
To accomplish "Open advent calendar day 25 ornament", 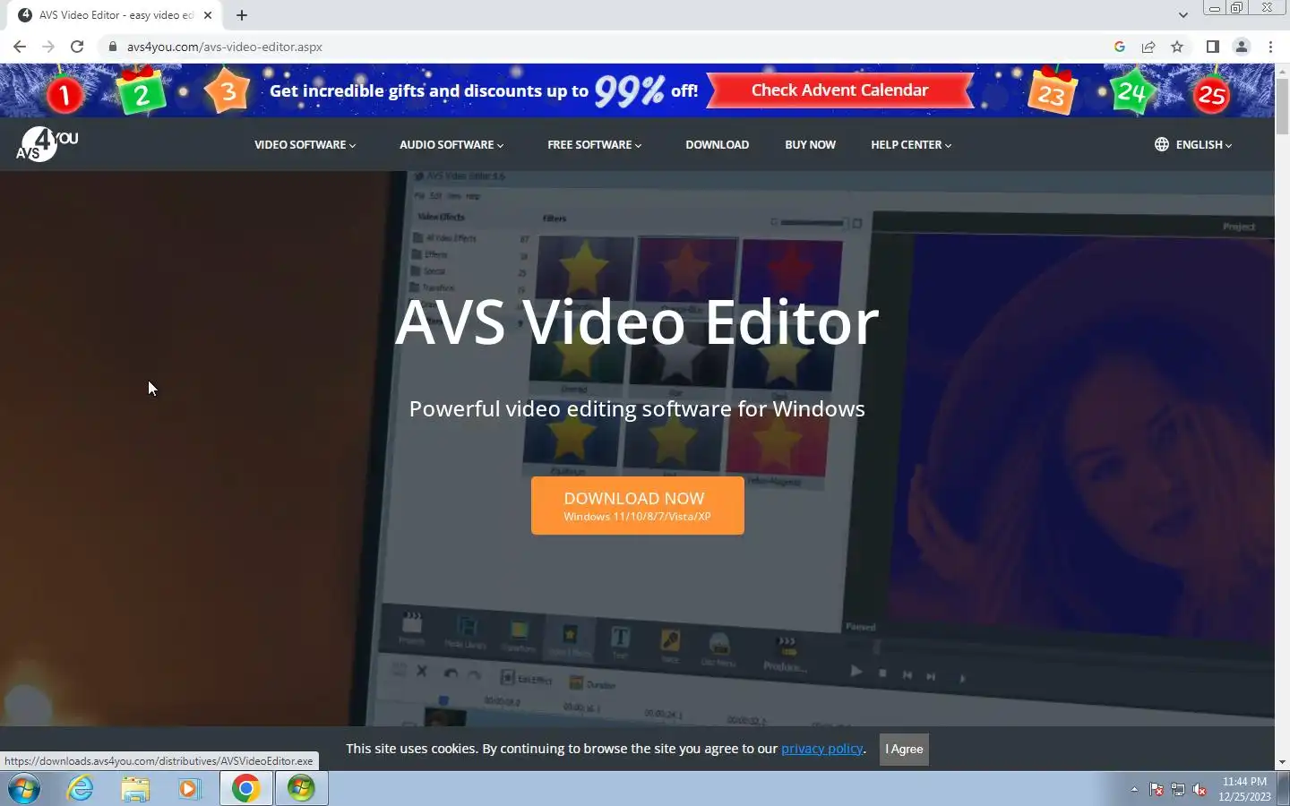I will (x=1211, y=93).
